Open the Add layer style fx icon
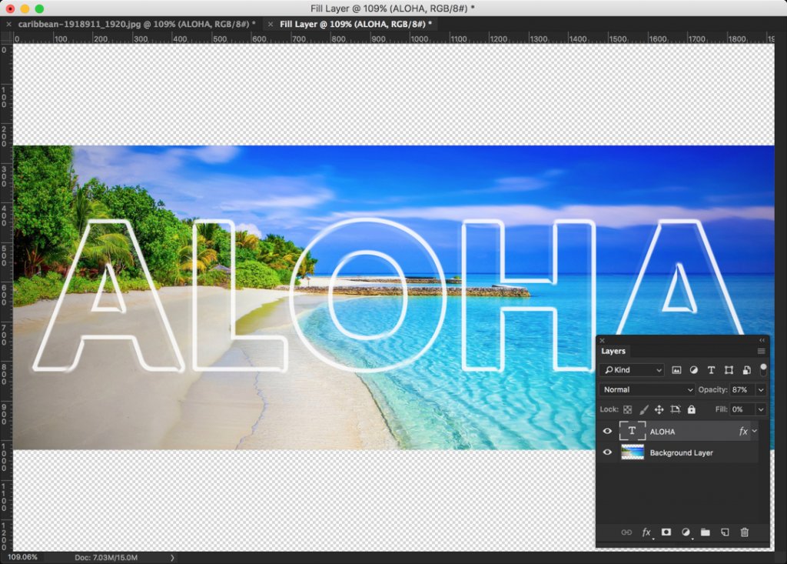Image resolution: width=787 pixels, height=564 pixels. 646,532
